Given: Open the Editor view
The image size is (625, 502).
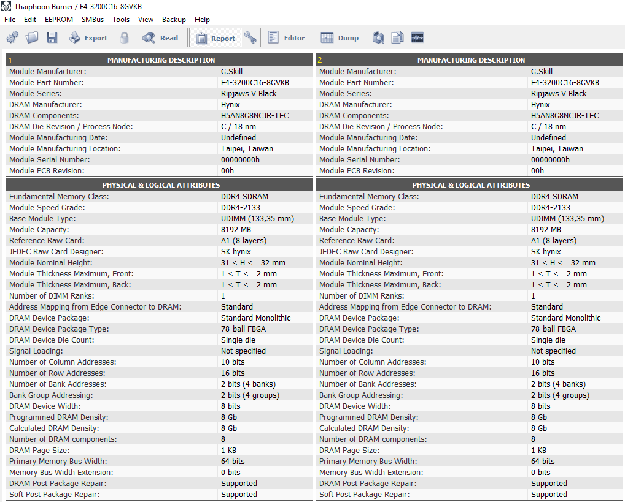Looking at the screenshot, I should [286, 38].
